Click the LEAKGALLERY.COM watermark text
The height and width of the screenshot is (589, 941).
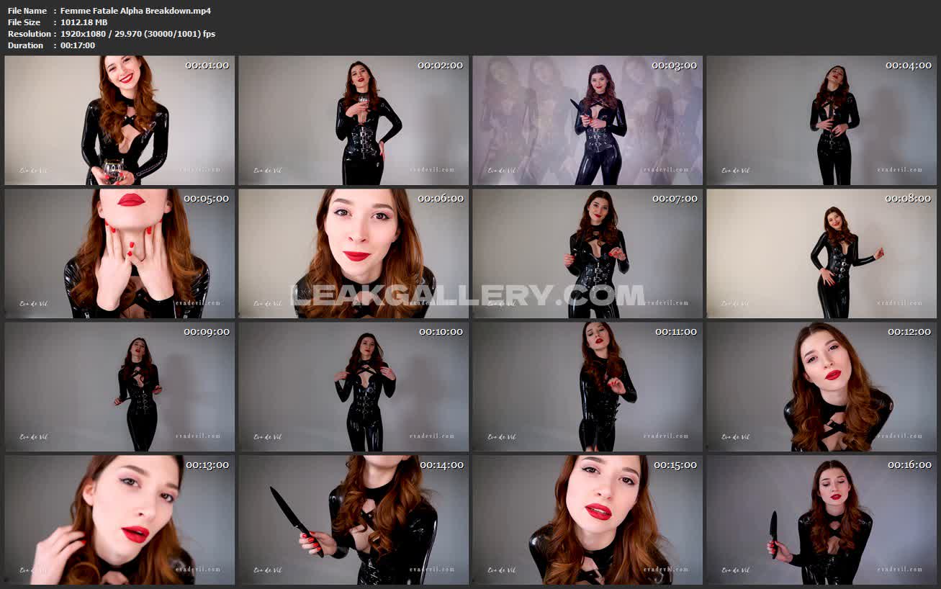468,294
